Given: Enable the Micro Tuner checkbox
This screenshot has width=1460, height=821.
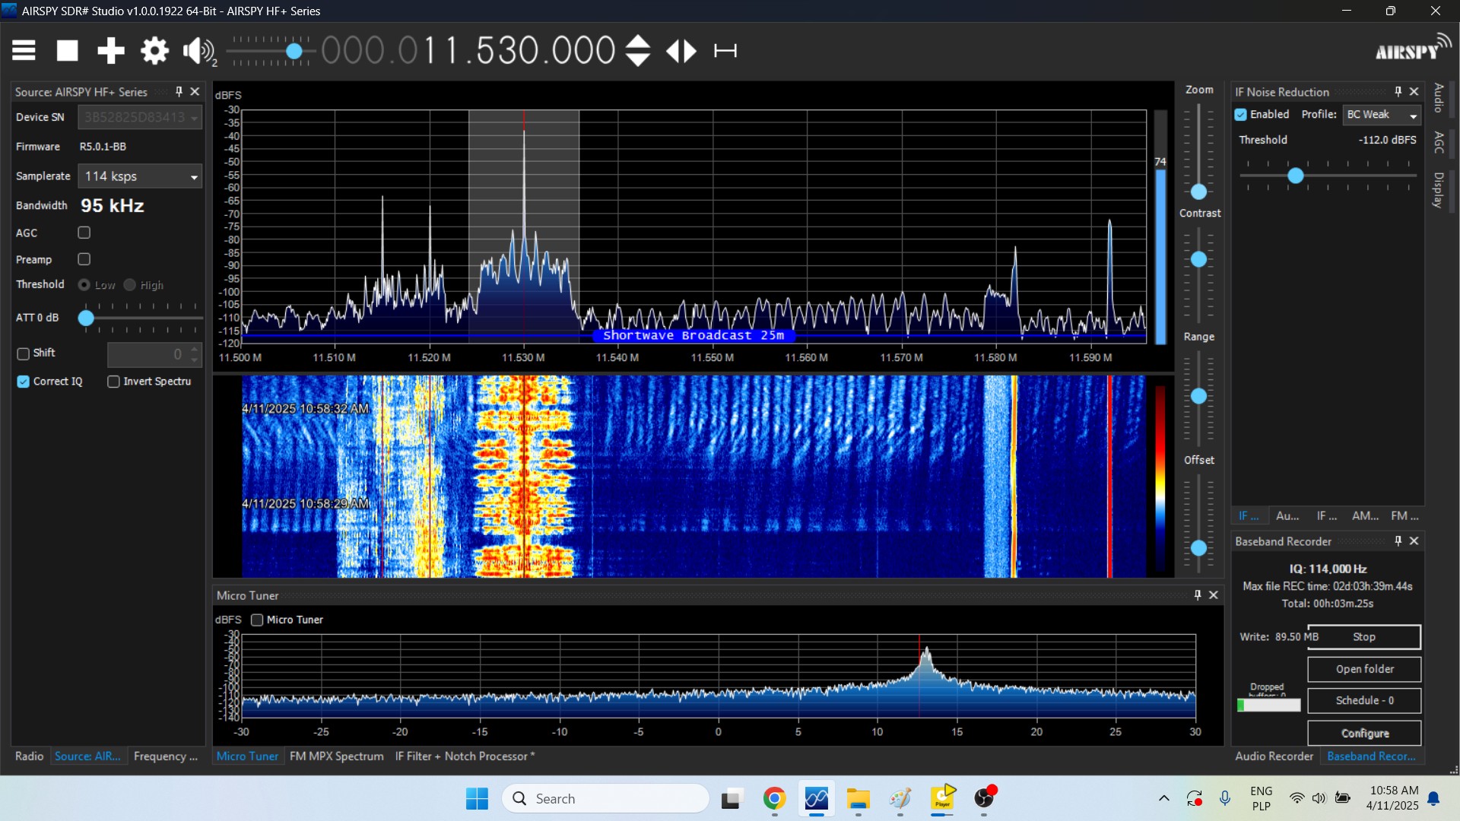Looking at the screenshot, I should tap(258, 620).
